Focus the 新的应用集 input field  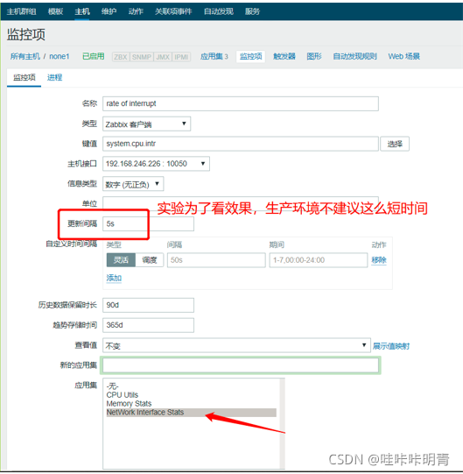pos(241,365)
